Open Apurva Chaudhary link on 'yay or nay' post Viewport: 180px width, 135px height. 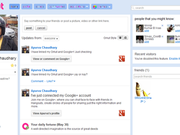point(44,70)
